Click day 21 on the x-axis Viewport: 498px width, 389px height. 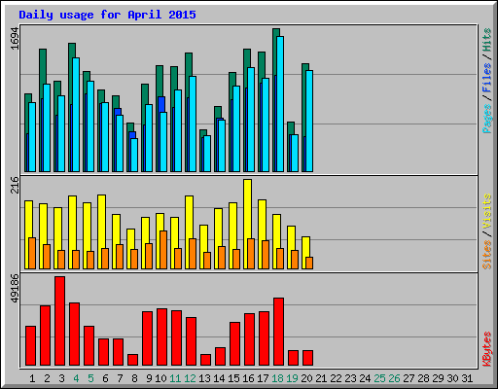click(321, 378)
